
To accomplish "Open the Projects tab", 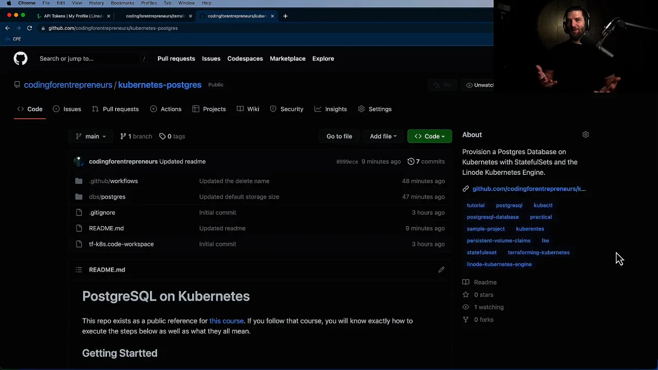I will [x=209, y=109].
